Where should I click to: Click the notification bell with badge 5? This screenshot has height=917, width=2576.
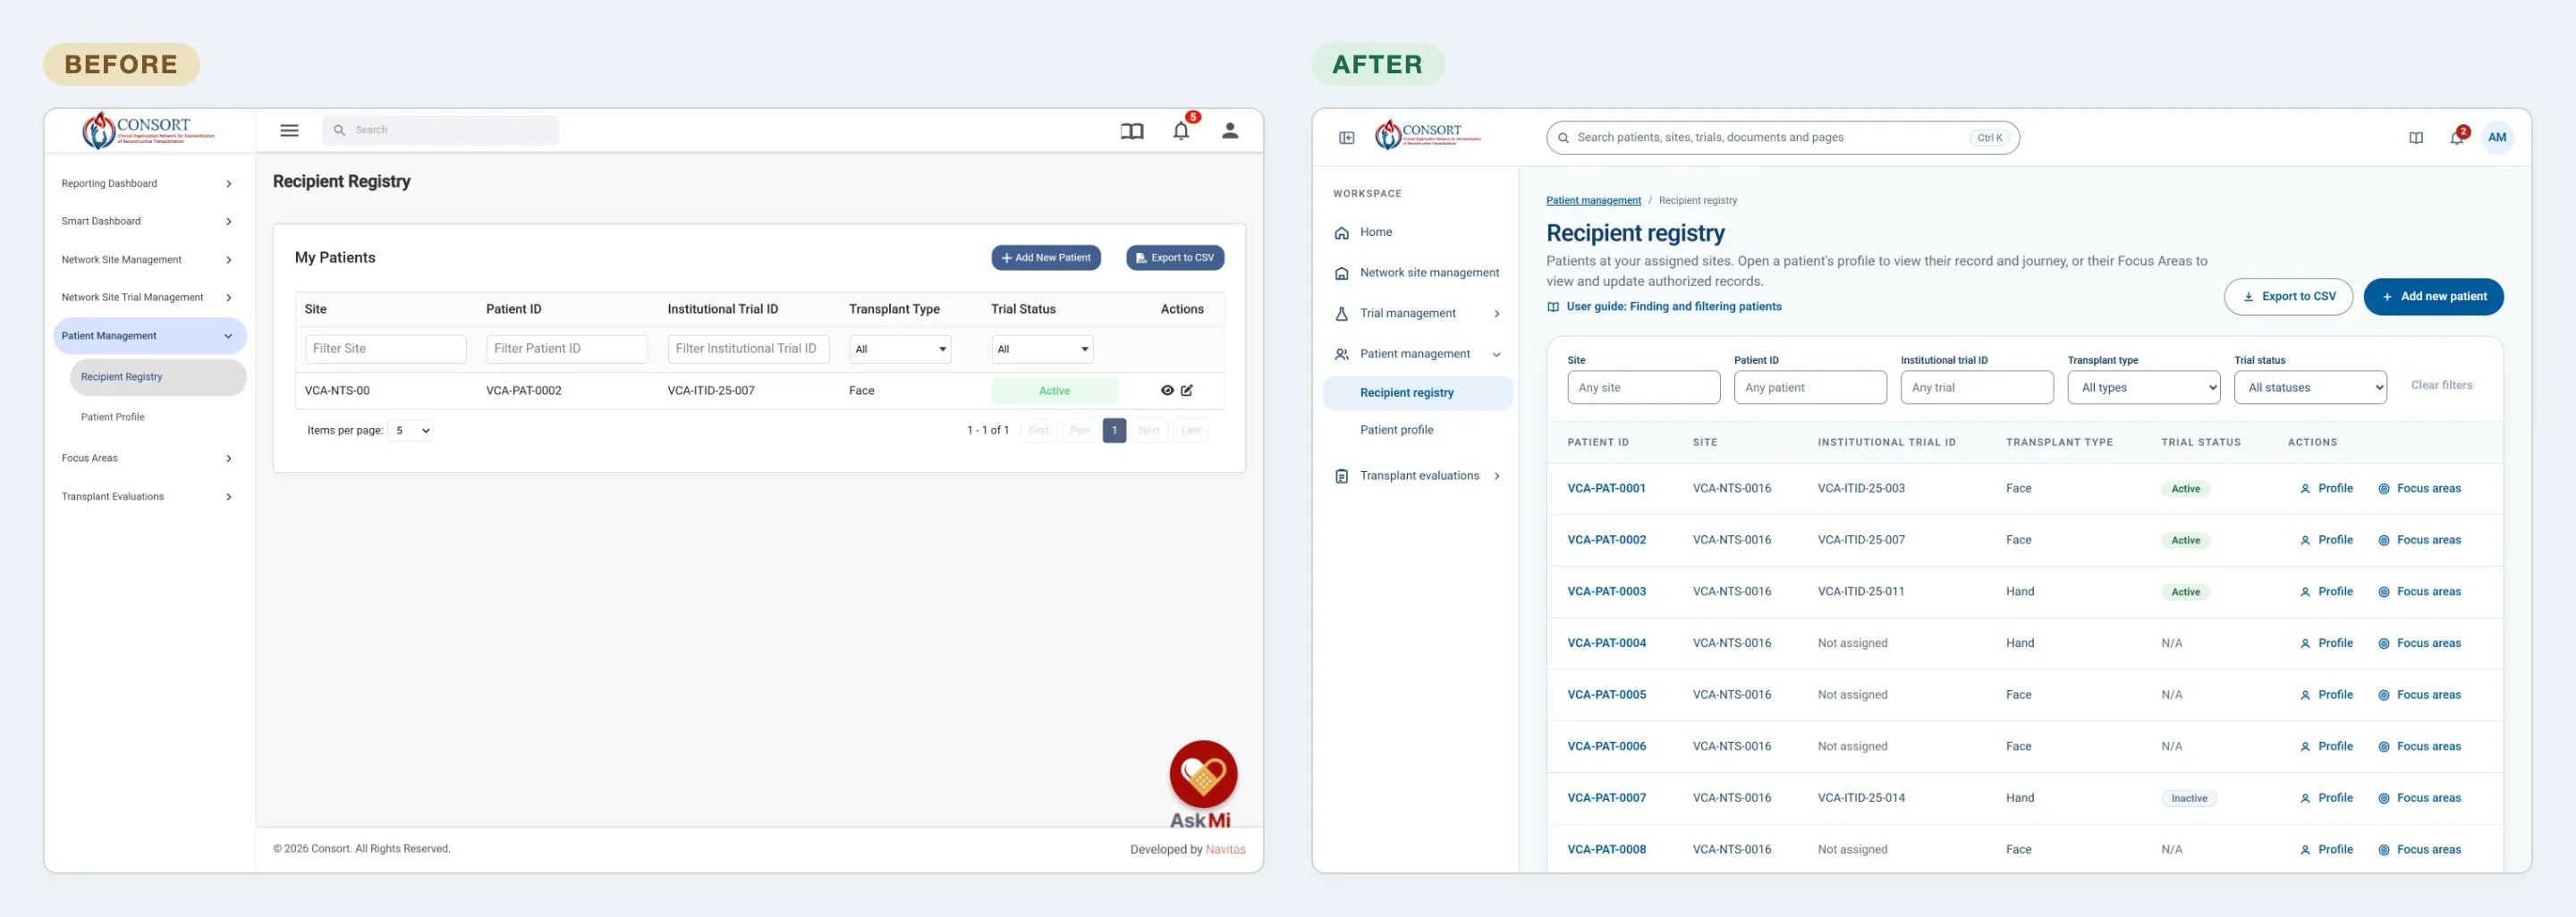coord(1182,130)
